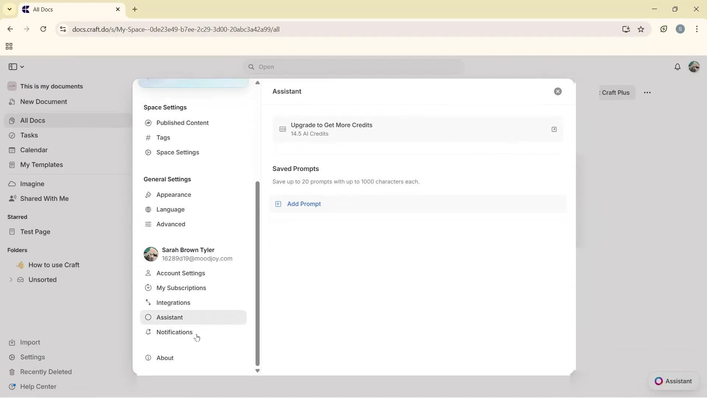Image resolution: width=707 pixels, height=398 pixels.
Task: Open the Integrations settings
Action: click(173, 303)
